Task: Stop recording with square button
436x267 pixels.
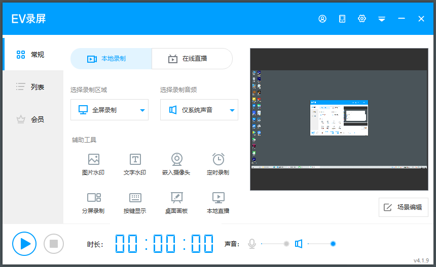Action: [54, 244]
